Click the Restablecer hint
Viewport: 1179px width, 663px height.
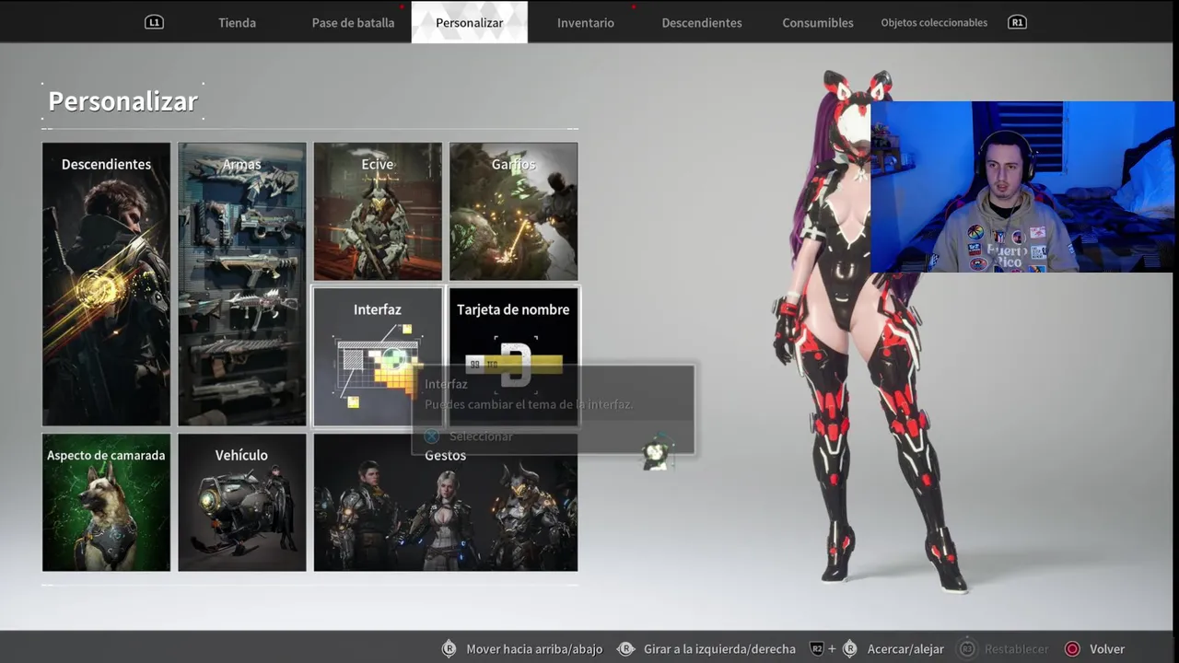pos(1016,649)
